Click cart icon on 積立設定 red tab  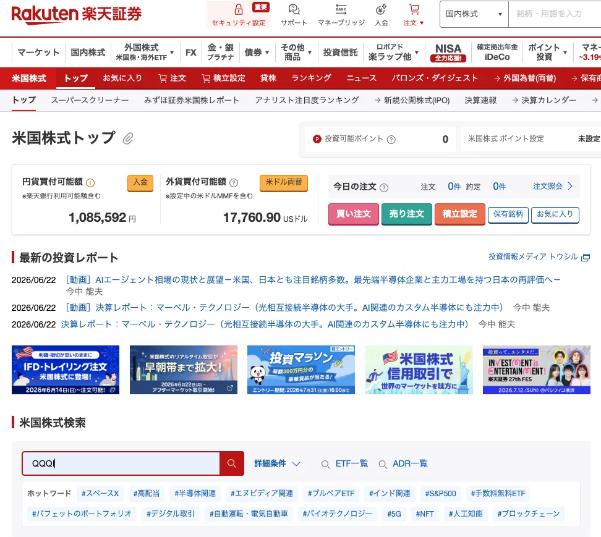(x=207, y=78)
